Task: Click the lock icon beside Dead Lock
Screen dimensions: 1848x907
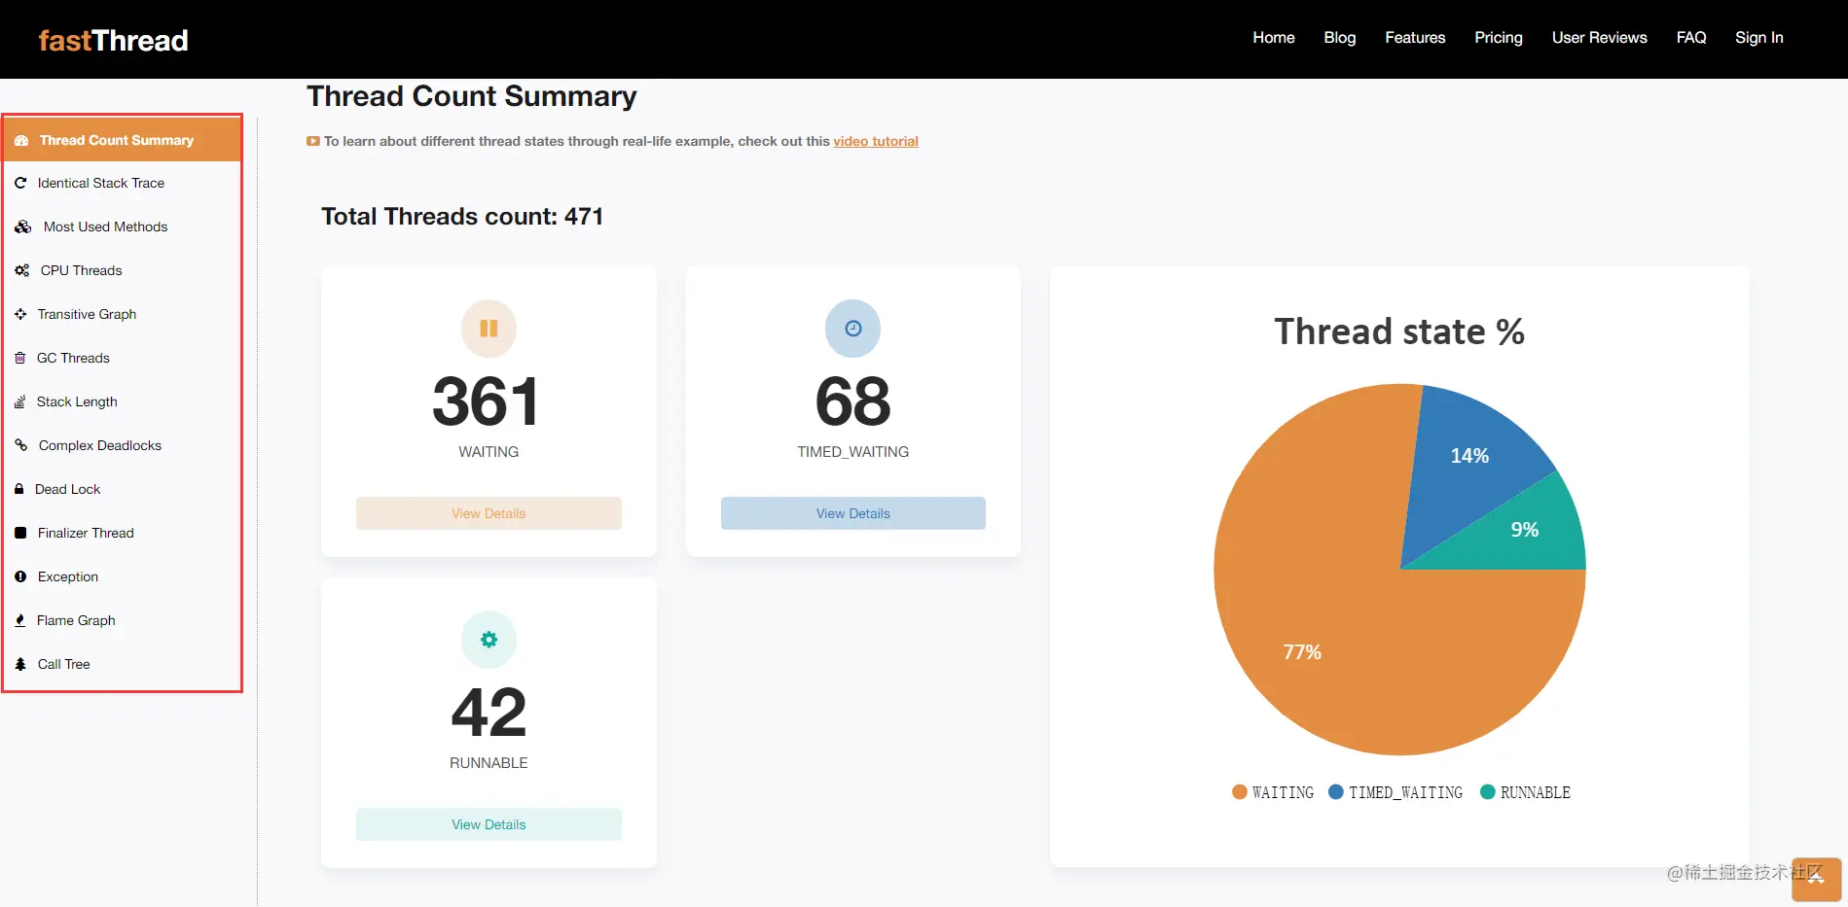Action: click(18, 489)
